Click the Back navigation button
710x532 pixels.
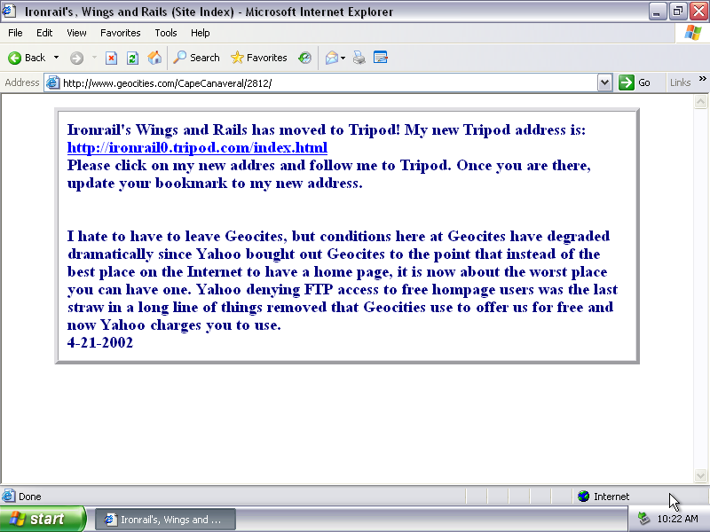click(27, 58)
